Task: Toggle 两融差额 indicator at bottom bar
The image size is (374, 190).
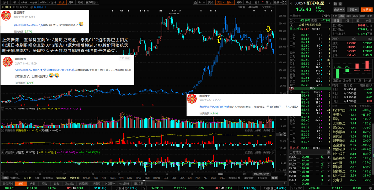Action: (x=74, y=178)
